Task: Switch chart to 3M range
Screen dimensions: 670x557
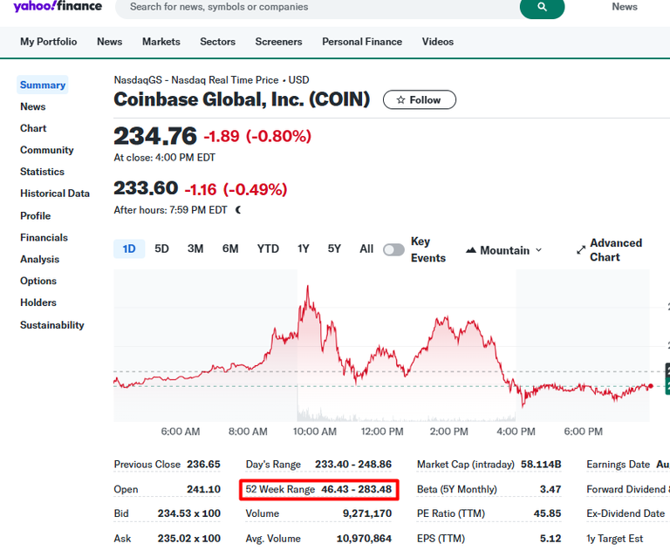Action: tap(195, 248)
